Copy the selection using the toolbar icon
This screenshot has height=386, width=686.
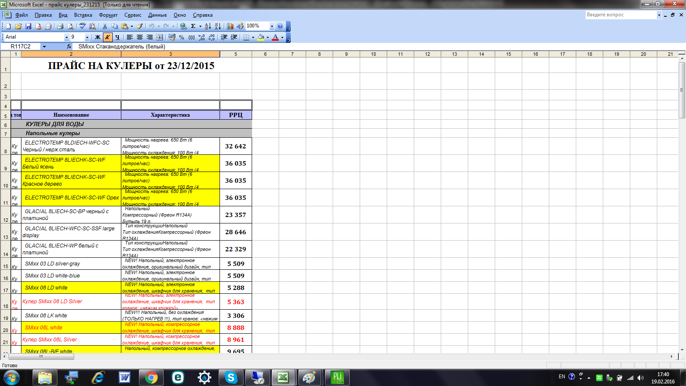pos(114,26)
